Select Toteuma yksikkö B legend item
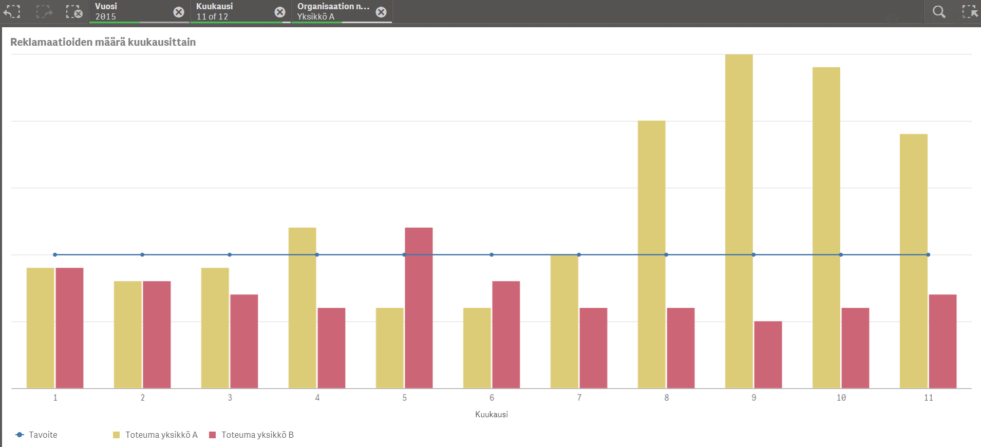The image size is (981, 447). tap(251, 435)
